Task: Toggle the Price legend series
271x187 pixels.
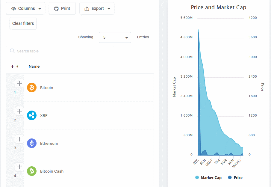Action: point(235,178)
